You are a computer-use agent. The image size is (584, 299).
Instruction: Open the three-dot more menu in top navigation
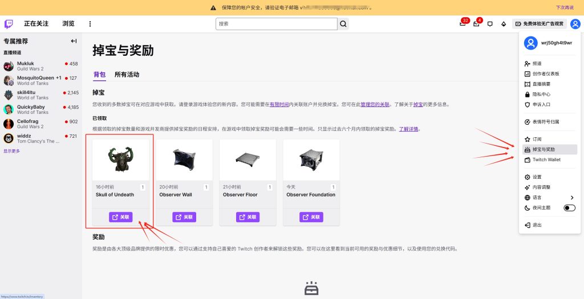coord(90,24)
